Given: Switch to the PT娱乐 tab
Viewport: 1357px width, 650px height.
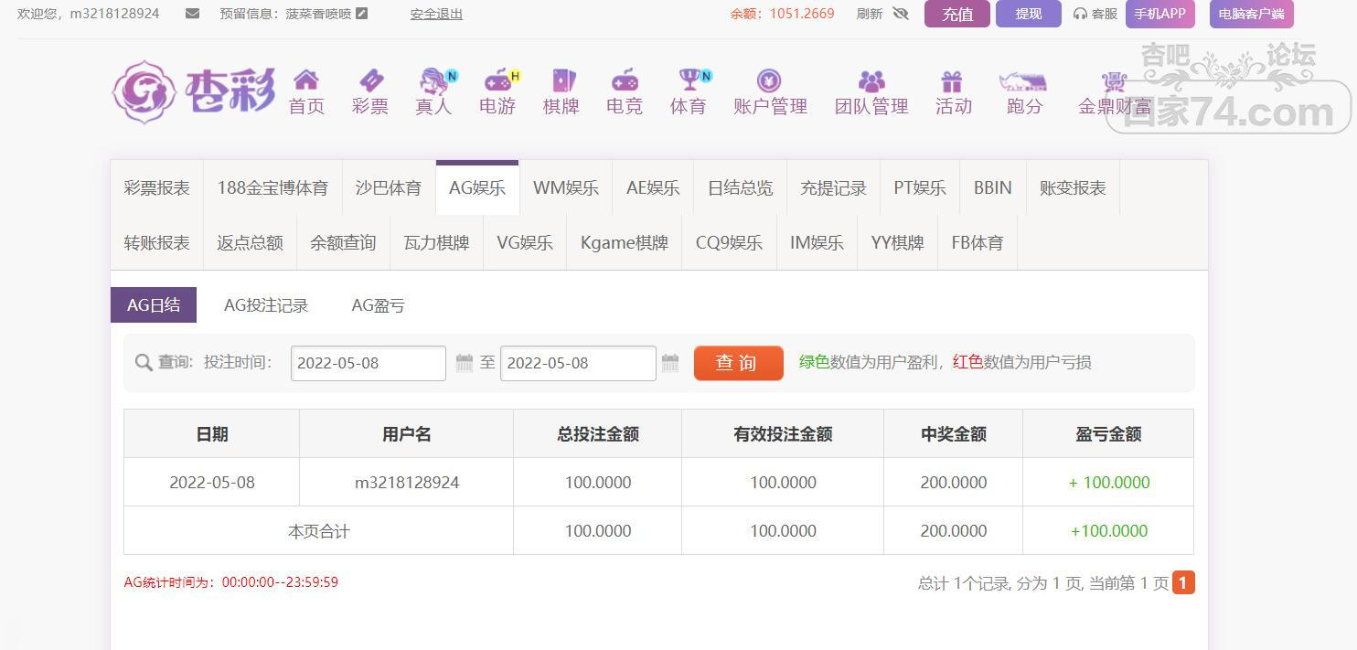Looking at the screenshot, I should [x=920, y=187].
